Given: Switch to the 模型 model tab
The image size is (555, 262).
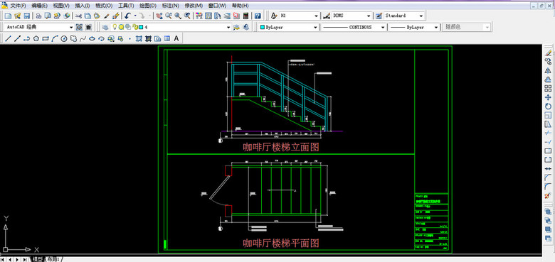Looking at the screenshot, I should click(x=38, y=259).
